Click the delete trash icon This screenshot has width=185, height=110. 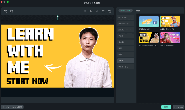[85, 11]
